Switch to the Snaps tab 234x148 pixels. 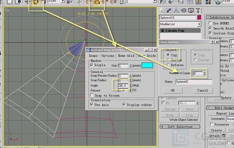pos(93,56)
